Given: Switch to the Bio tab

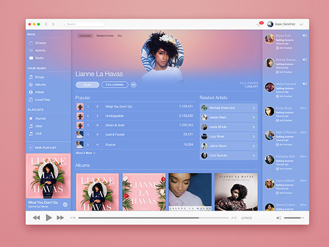Looking at the screenshot, I should [x=120, y=36].
